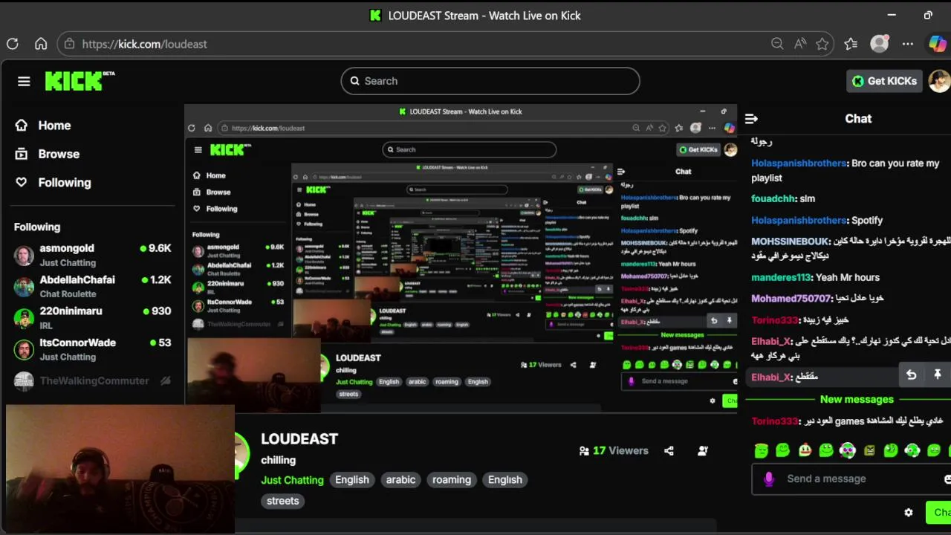Focus the Kick Search field
Viewport: 951px width, 535px height.
coord(490,81)
